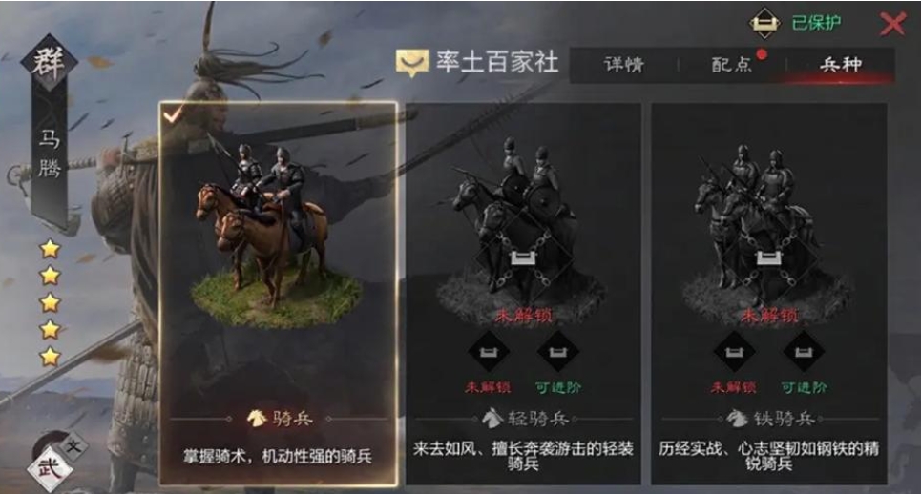Select the left 未解锁 diamond slot under 铁骑兵
Image resolution: width=921 pixels, height=494 pixels.
tap(734, 352)
